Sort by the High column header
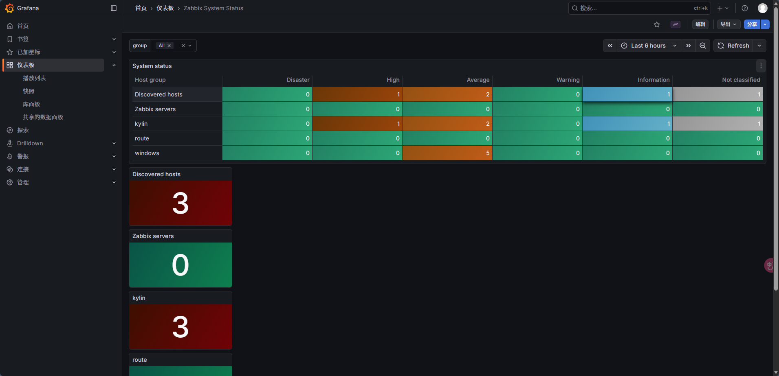 (x=393, y=80)
